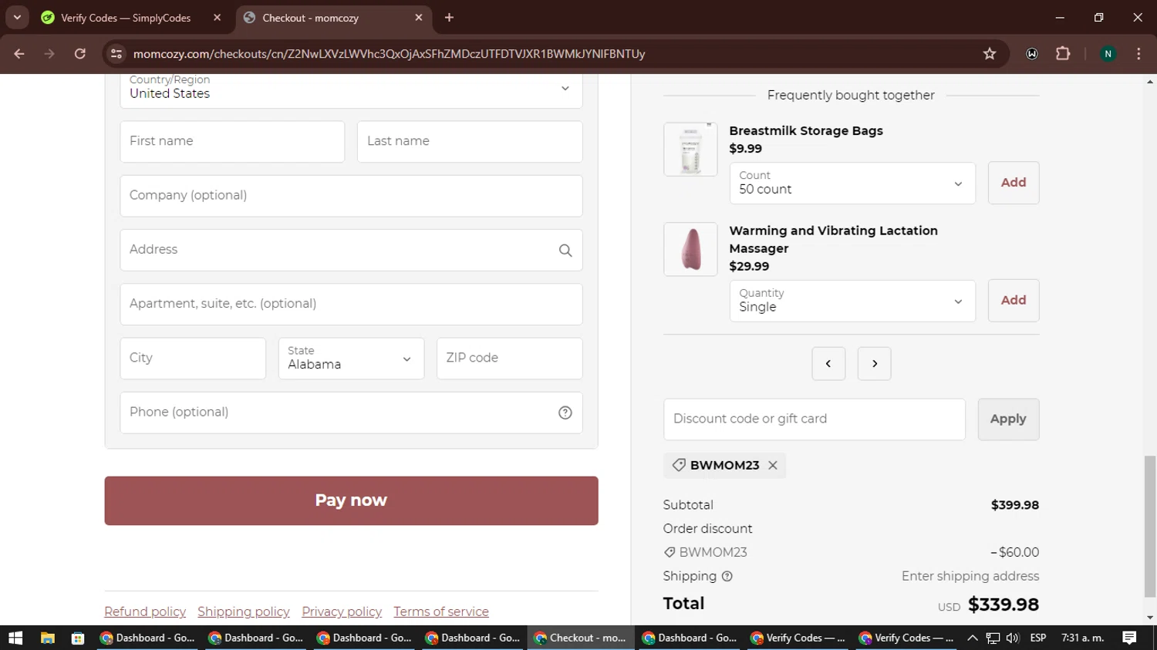The image size is (1157, 650).
Task: Open the W extension in the toolbar
Action: 1032,54
